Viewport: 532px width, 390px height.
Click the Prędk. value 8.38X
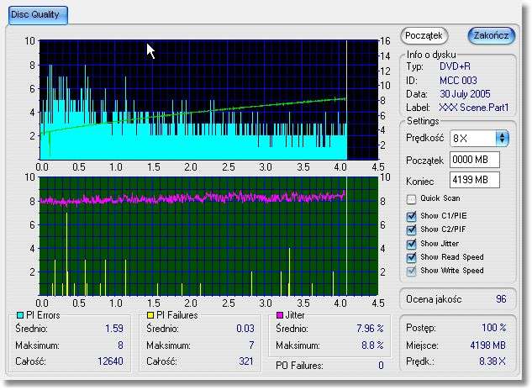pyautogui.click(x=492, y=361)
